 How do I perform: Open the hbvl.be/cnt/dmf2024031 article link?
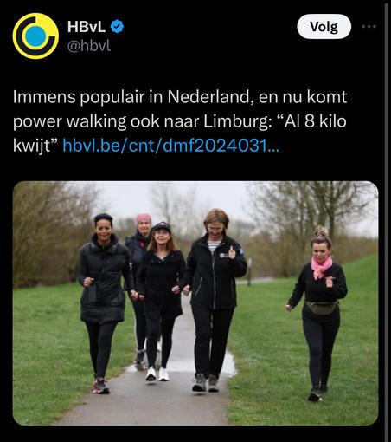[x=171, y=146]
